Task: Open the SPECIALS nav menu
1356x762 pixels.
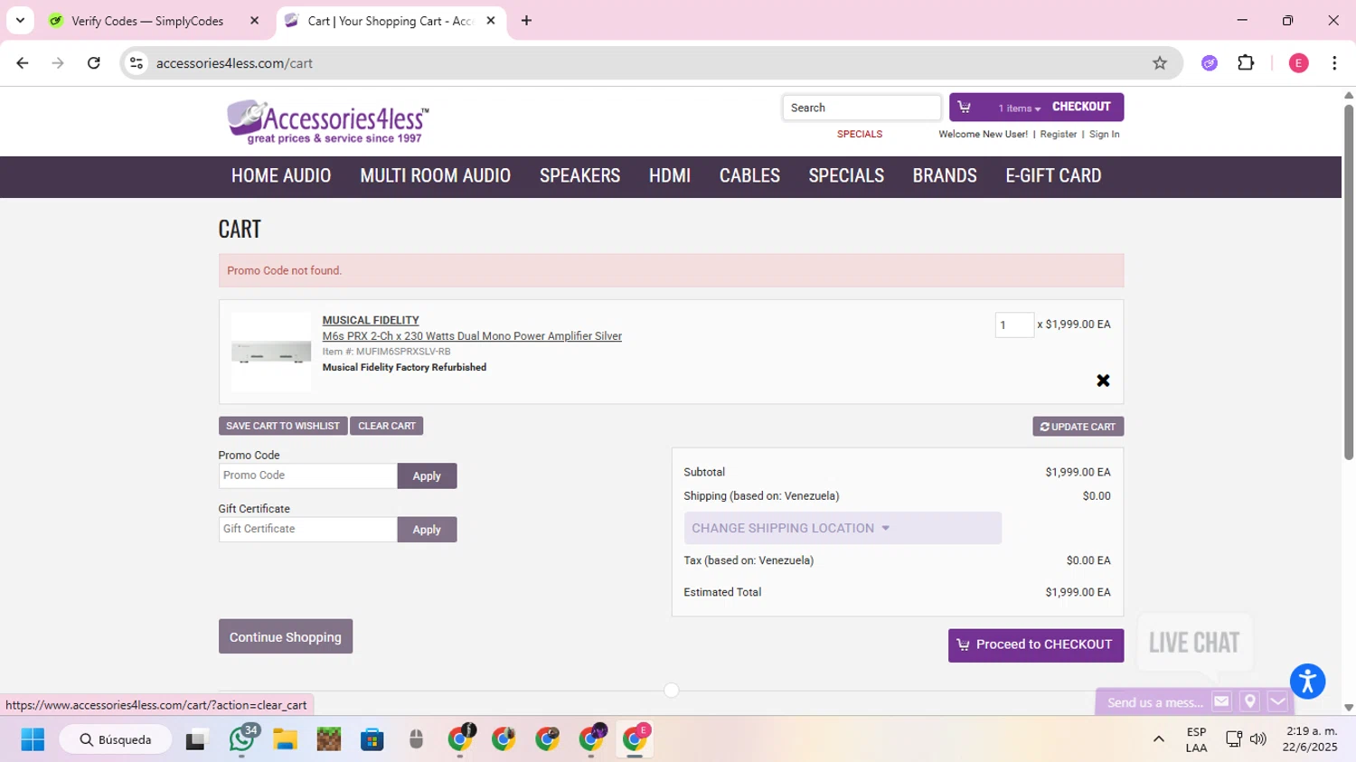Action: tap(846, 175)
